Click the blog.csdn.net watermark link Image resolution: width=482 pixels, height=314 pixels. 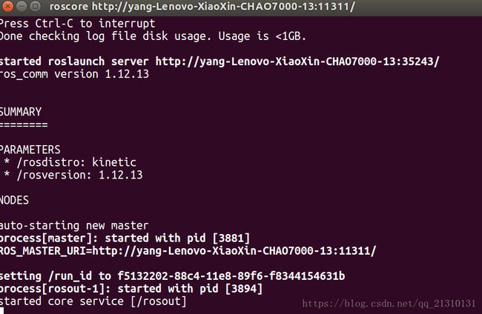(x=389, y=304)
